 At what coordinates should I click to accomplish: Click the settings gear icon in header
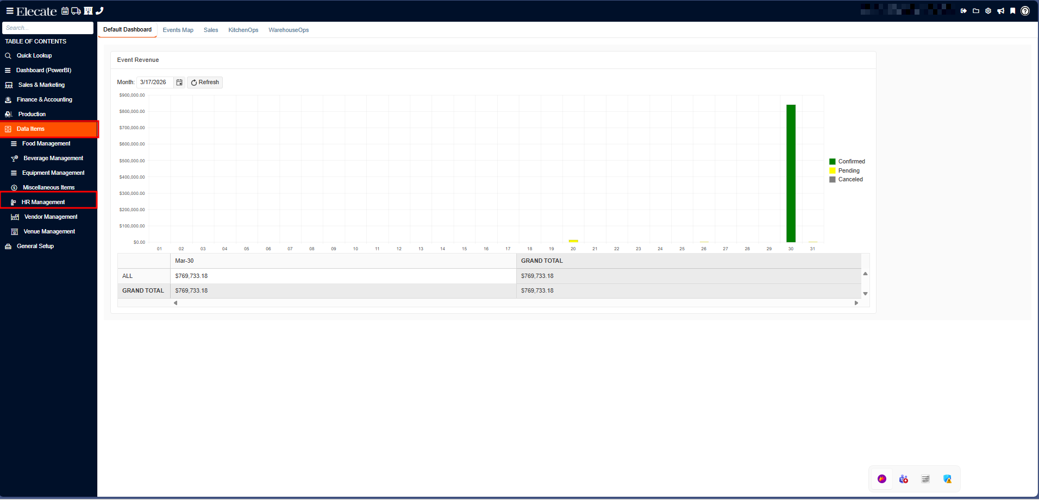point(988,11)
